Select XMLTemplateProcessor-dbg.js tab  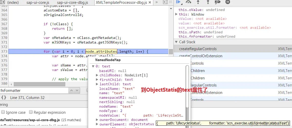121,3
